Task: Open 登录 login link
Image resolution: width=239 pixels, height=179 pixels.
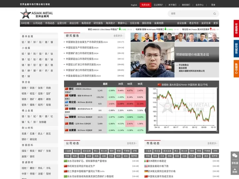Action: [213, 5]
